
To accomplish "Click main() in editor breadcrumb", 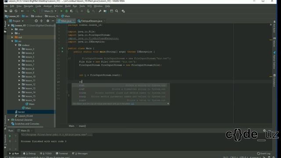I will pos(83,126).
